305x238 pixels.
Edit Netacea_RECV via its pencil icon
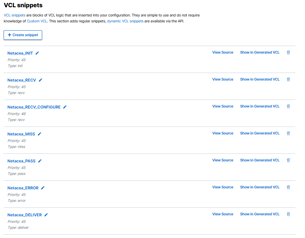pos(41,80)
